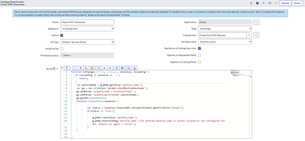Viewport: 305px width, 141px height.
Task: Click code line 6 with GlideAjax
Action: click(112, 88)
